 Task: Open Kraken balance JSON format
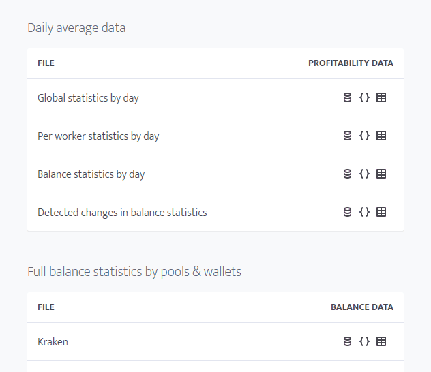tap(364, 341)
